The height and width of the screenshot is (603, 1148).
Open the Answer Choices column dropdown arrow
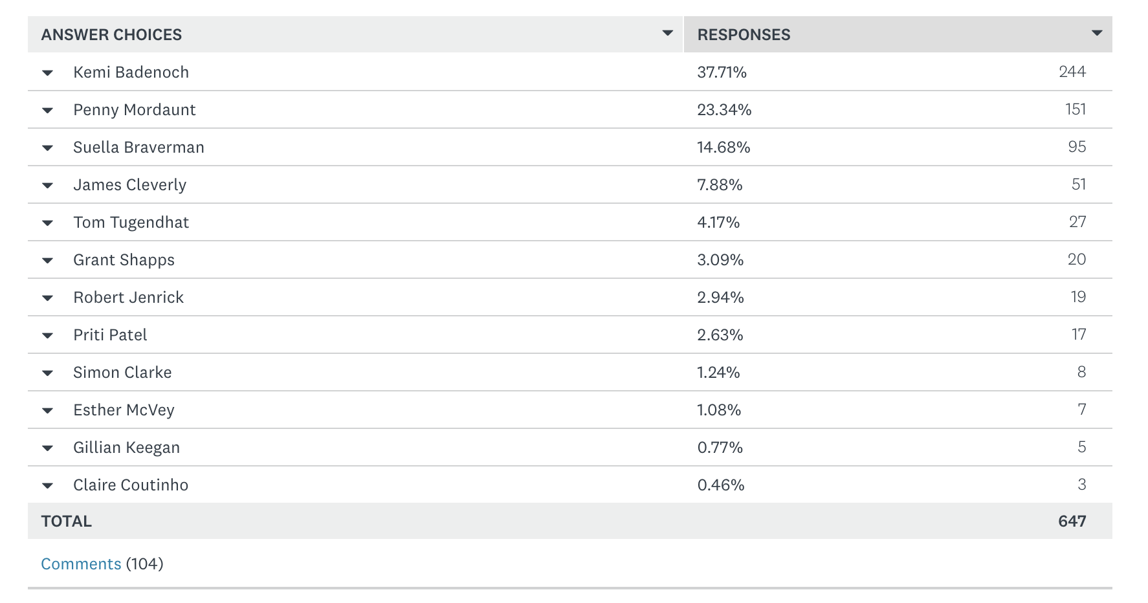click(x=668, y=34)
